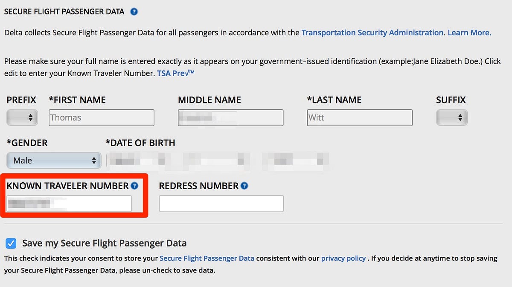Expand the Suffix dropdown

tap(451, 118)
